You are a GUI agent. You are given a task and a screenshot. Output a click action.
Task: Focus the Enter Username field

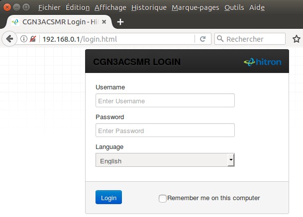click(x=165, y=100)
